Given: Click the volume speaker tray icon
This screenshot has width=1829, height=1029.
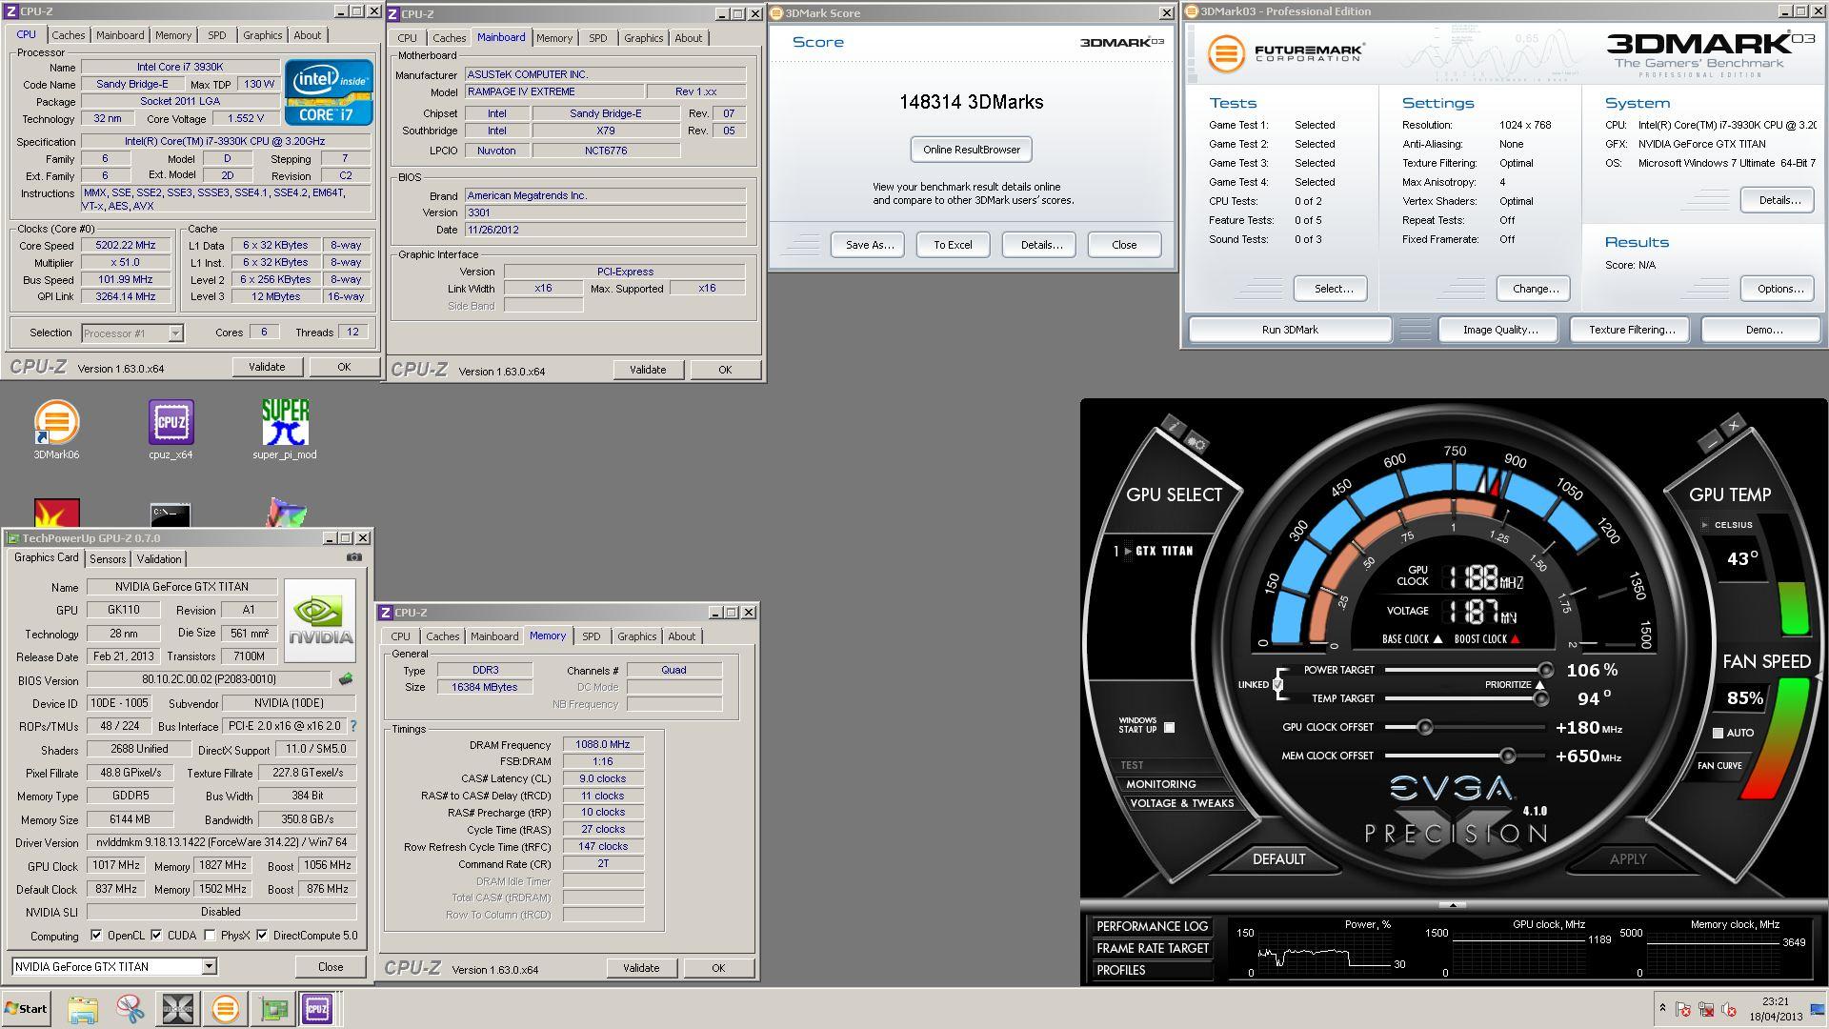Looking at the screenshot, I should tap(1729, 1010).
